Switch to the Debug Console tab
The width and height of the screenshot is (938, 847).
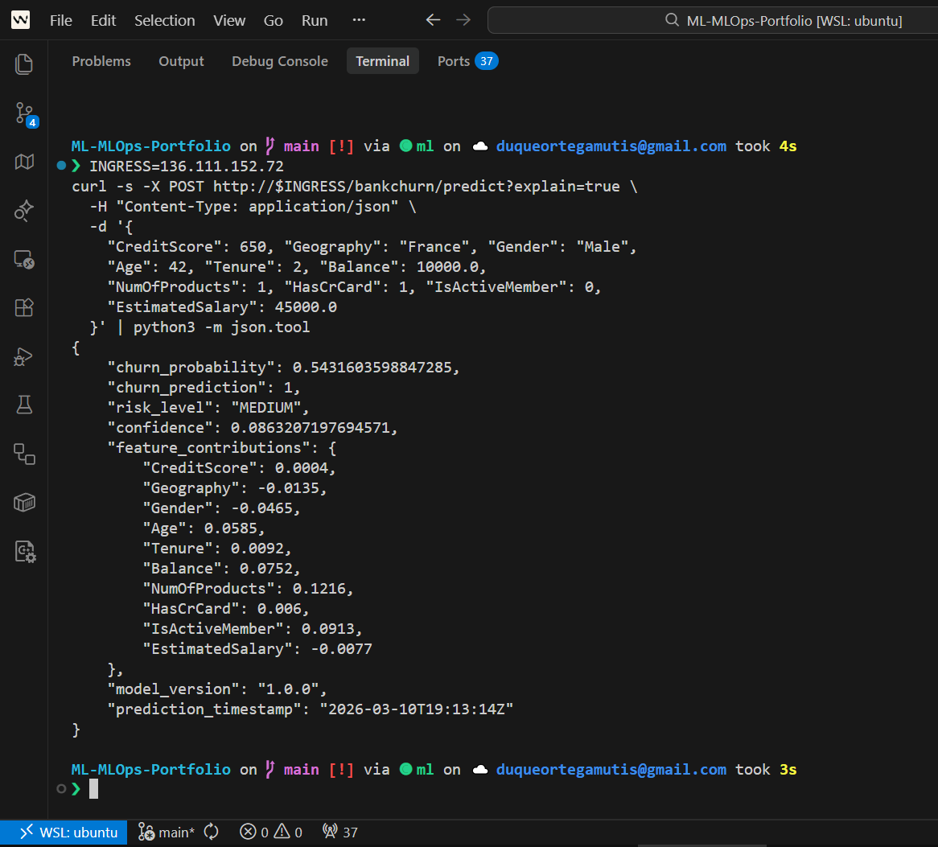[280, 61]
